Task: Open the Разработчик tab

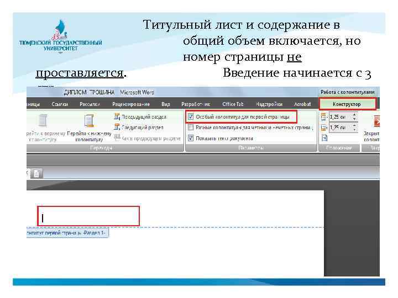Action: click(196, 104)
